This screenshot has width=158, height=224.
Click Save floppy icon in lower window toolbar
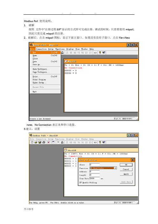pos(40,142)
